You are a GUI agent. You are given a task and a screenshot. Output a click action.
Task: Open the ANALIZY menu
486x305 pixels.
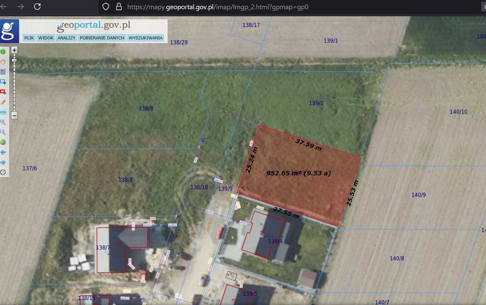pyautogui.click(x=66, y=38)
